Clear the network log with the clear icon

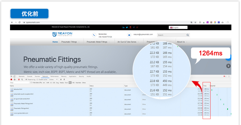click(15, 79)
